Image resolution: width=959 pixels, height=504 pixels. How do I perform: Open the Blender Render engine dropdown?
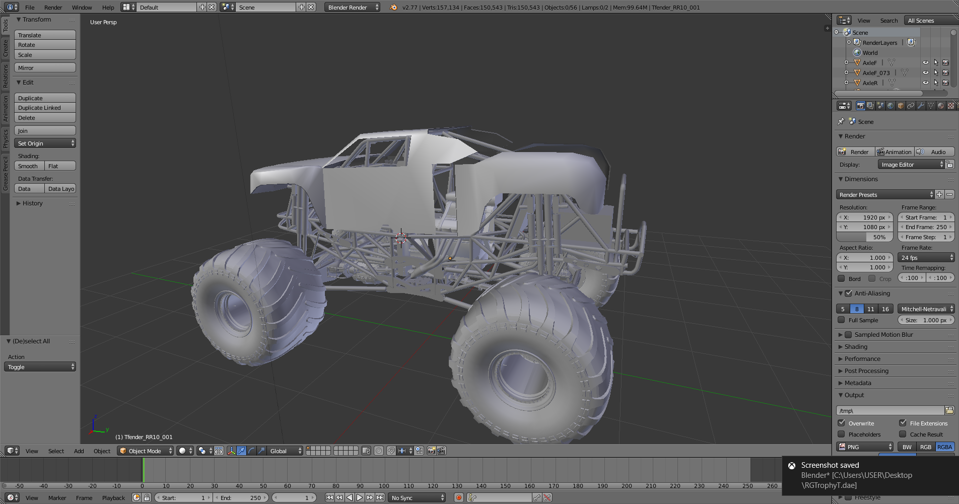353,7
